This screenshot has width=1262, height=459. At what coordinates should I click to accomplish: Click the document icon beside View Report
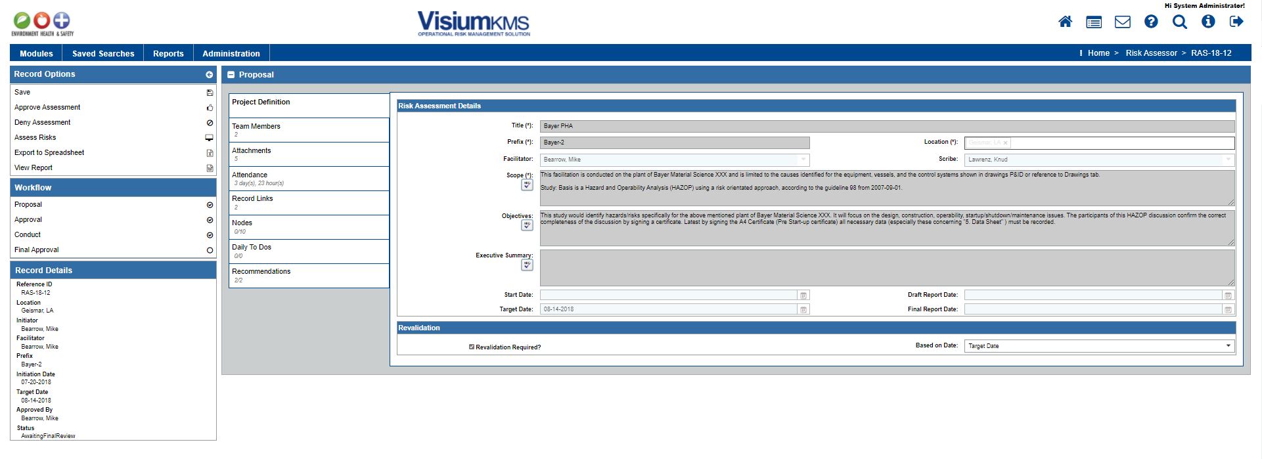click(x=210, y=168)
